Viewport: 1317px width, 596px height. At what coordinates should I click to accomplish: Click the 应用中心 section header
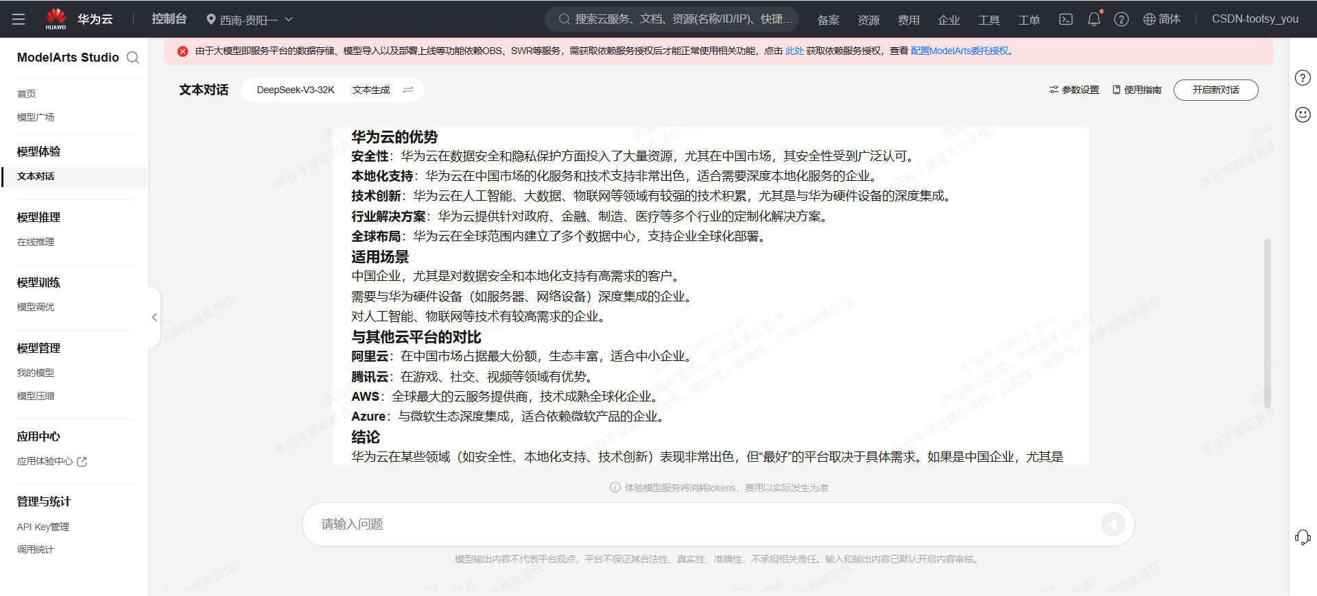[x=38, y=436]
